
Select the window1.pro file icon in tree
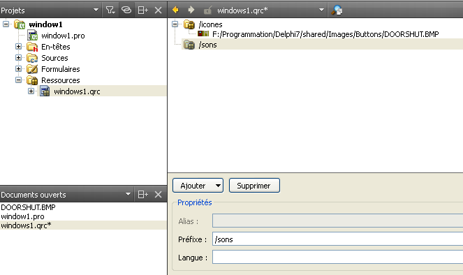click(32, 36)
